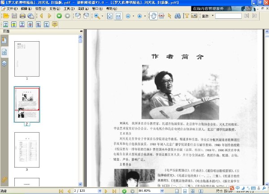Go to next page with right yellow arrow

[x=50, y=16]
